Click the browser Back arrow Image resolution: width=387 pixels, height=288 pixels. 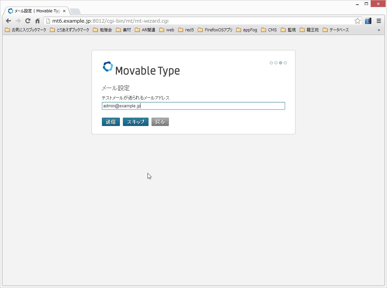[x=8, y=21]
